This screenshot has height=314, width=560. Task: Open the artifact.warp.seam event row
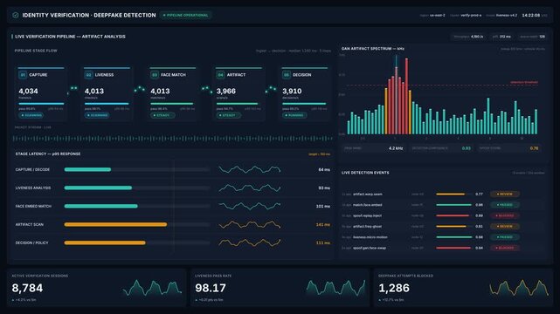pos(443,195)
